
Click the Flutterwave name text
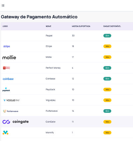coord(52,111)
